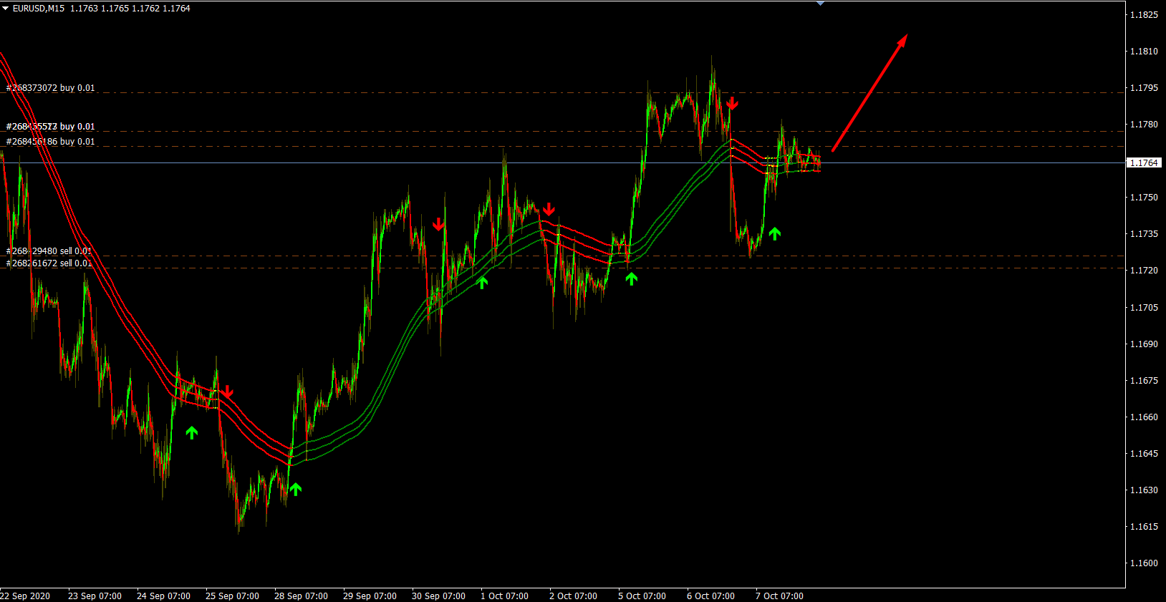The width and height of the screenshot is (1166, 602).
Task: Select the green buy arrow below the 28 Sep low
Action: (295, 489)
